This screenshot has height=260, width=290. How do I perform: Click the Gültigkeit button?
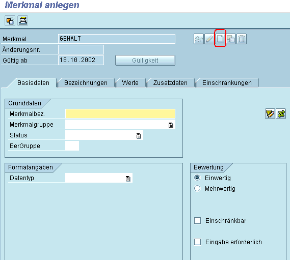tap(145, 61)
